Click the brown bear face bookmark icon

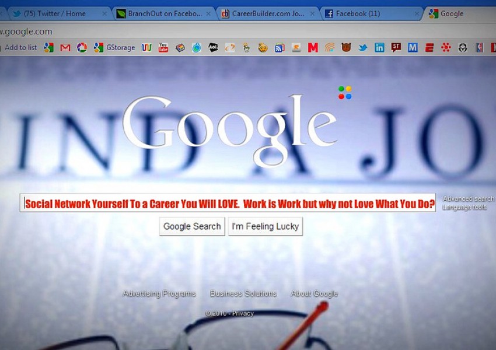(346, 48)
